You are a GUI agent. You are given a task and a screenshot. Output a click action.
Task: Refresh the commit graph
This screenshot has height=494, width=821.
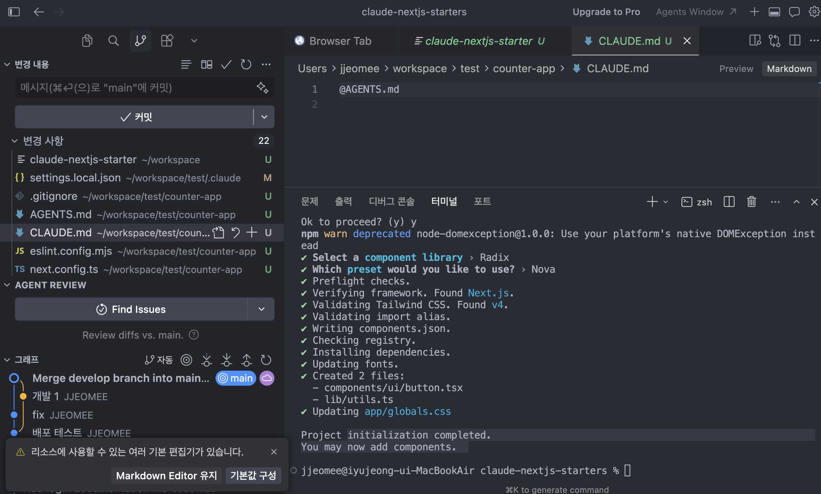coord(266,359)
